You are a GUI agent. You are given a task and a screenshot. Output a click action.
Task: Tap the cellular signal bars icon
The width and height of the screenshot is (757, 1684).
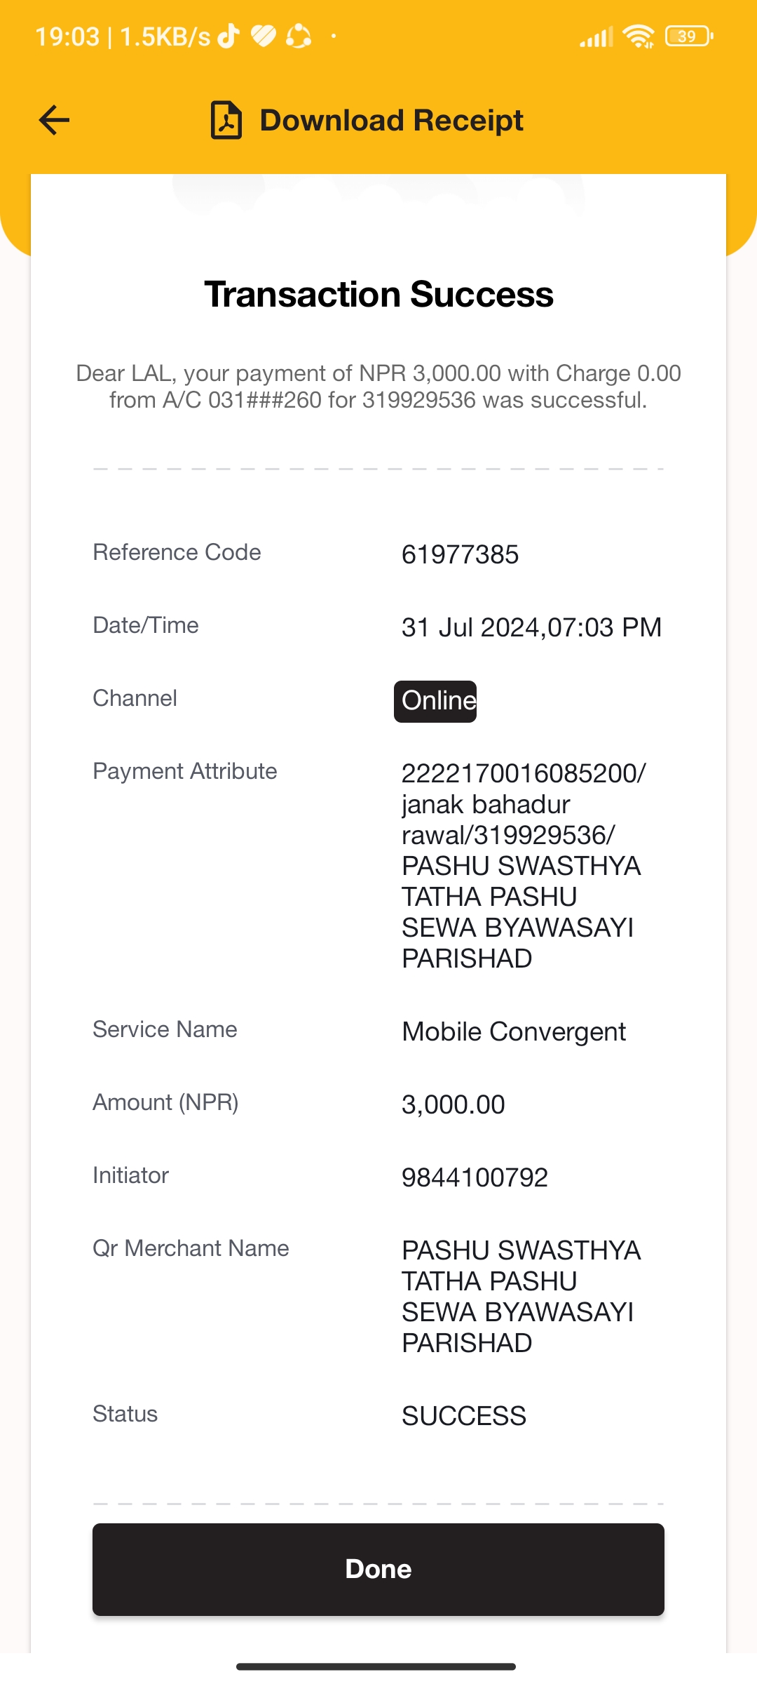point(596,36)
